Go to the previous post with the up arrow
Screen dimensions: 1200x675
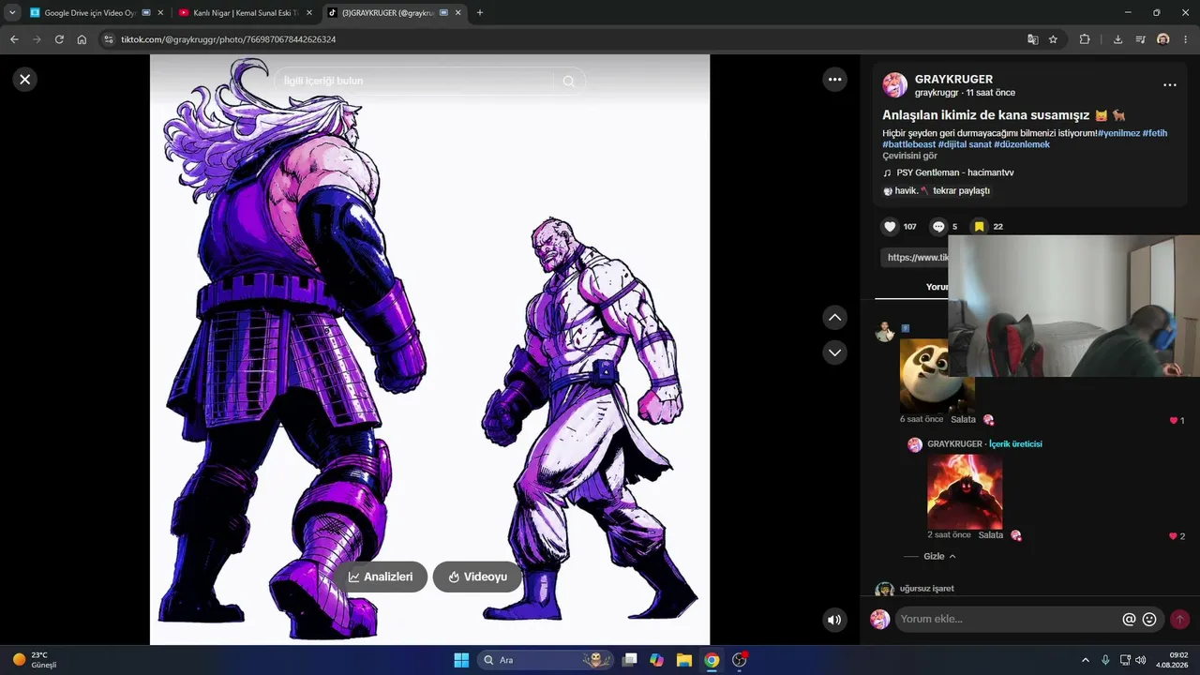(834, 318)
